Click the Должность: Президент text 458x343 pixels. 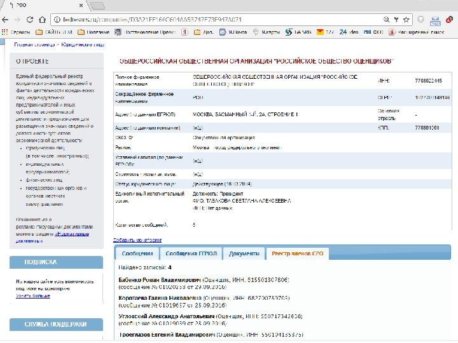[218, 194]
